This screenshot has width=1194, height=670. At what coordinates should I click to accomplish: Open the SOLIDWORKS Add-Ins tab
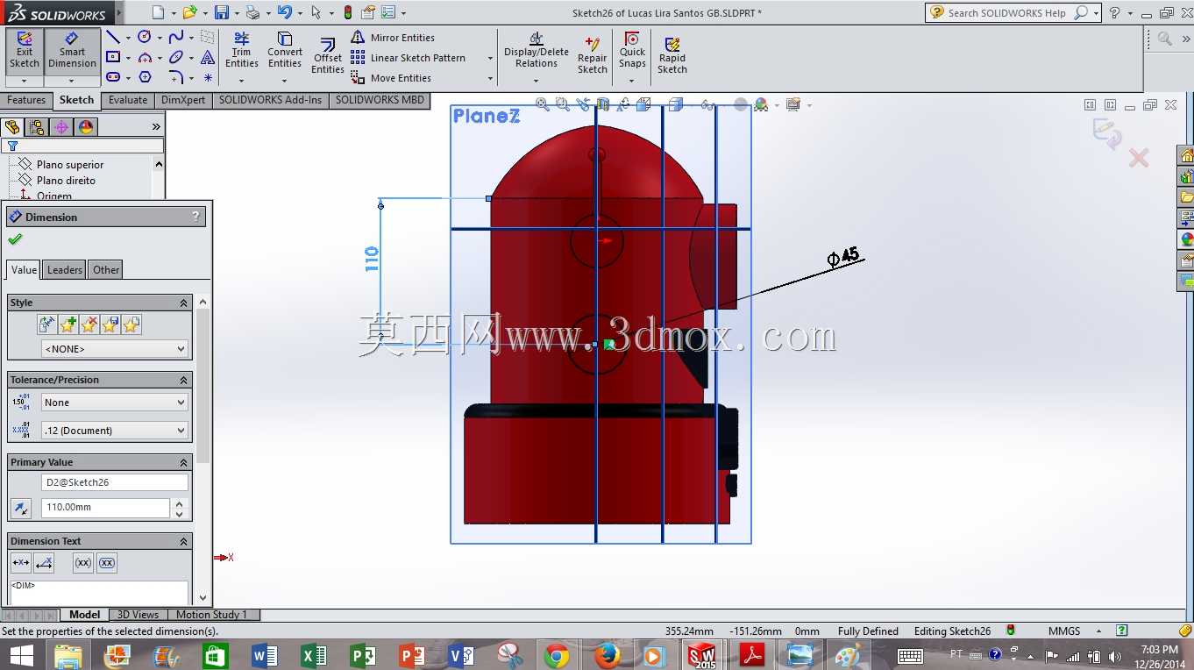point(271,100)
